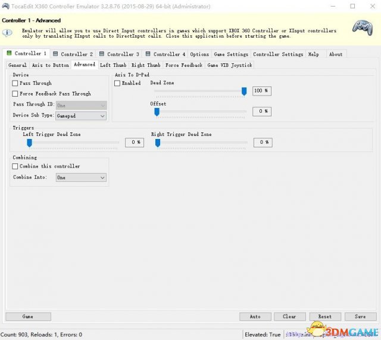Select the Right Thumb sub-tab

point(146,65)
